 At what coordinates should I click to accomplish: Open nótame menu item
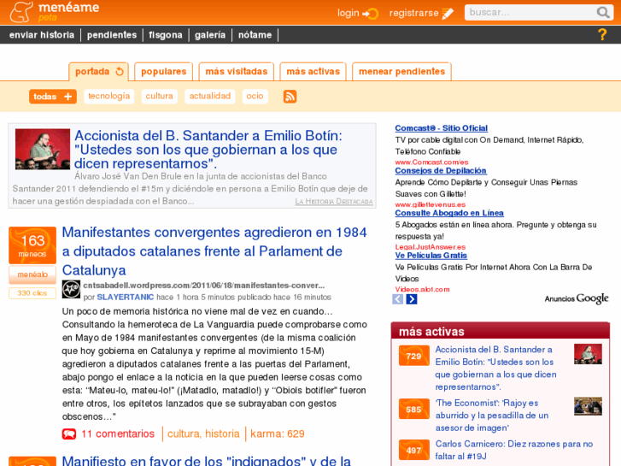point(255,35)
